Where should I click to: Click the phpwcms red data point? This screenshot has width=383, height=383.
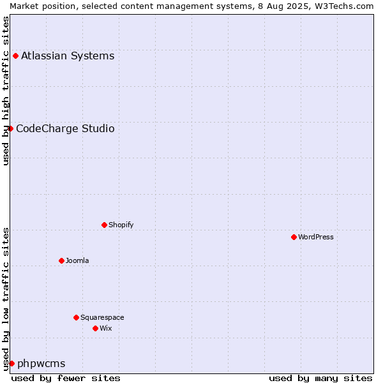tap(12, 364)
